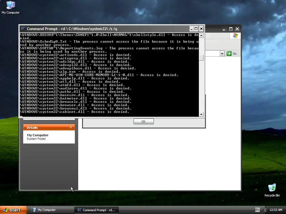Open the address bar dropdown in My Computer
Screen dimensions: 286x214
pos(222,53)
